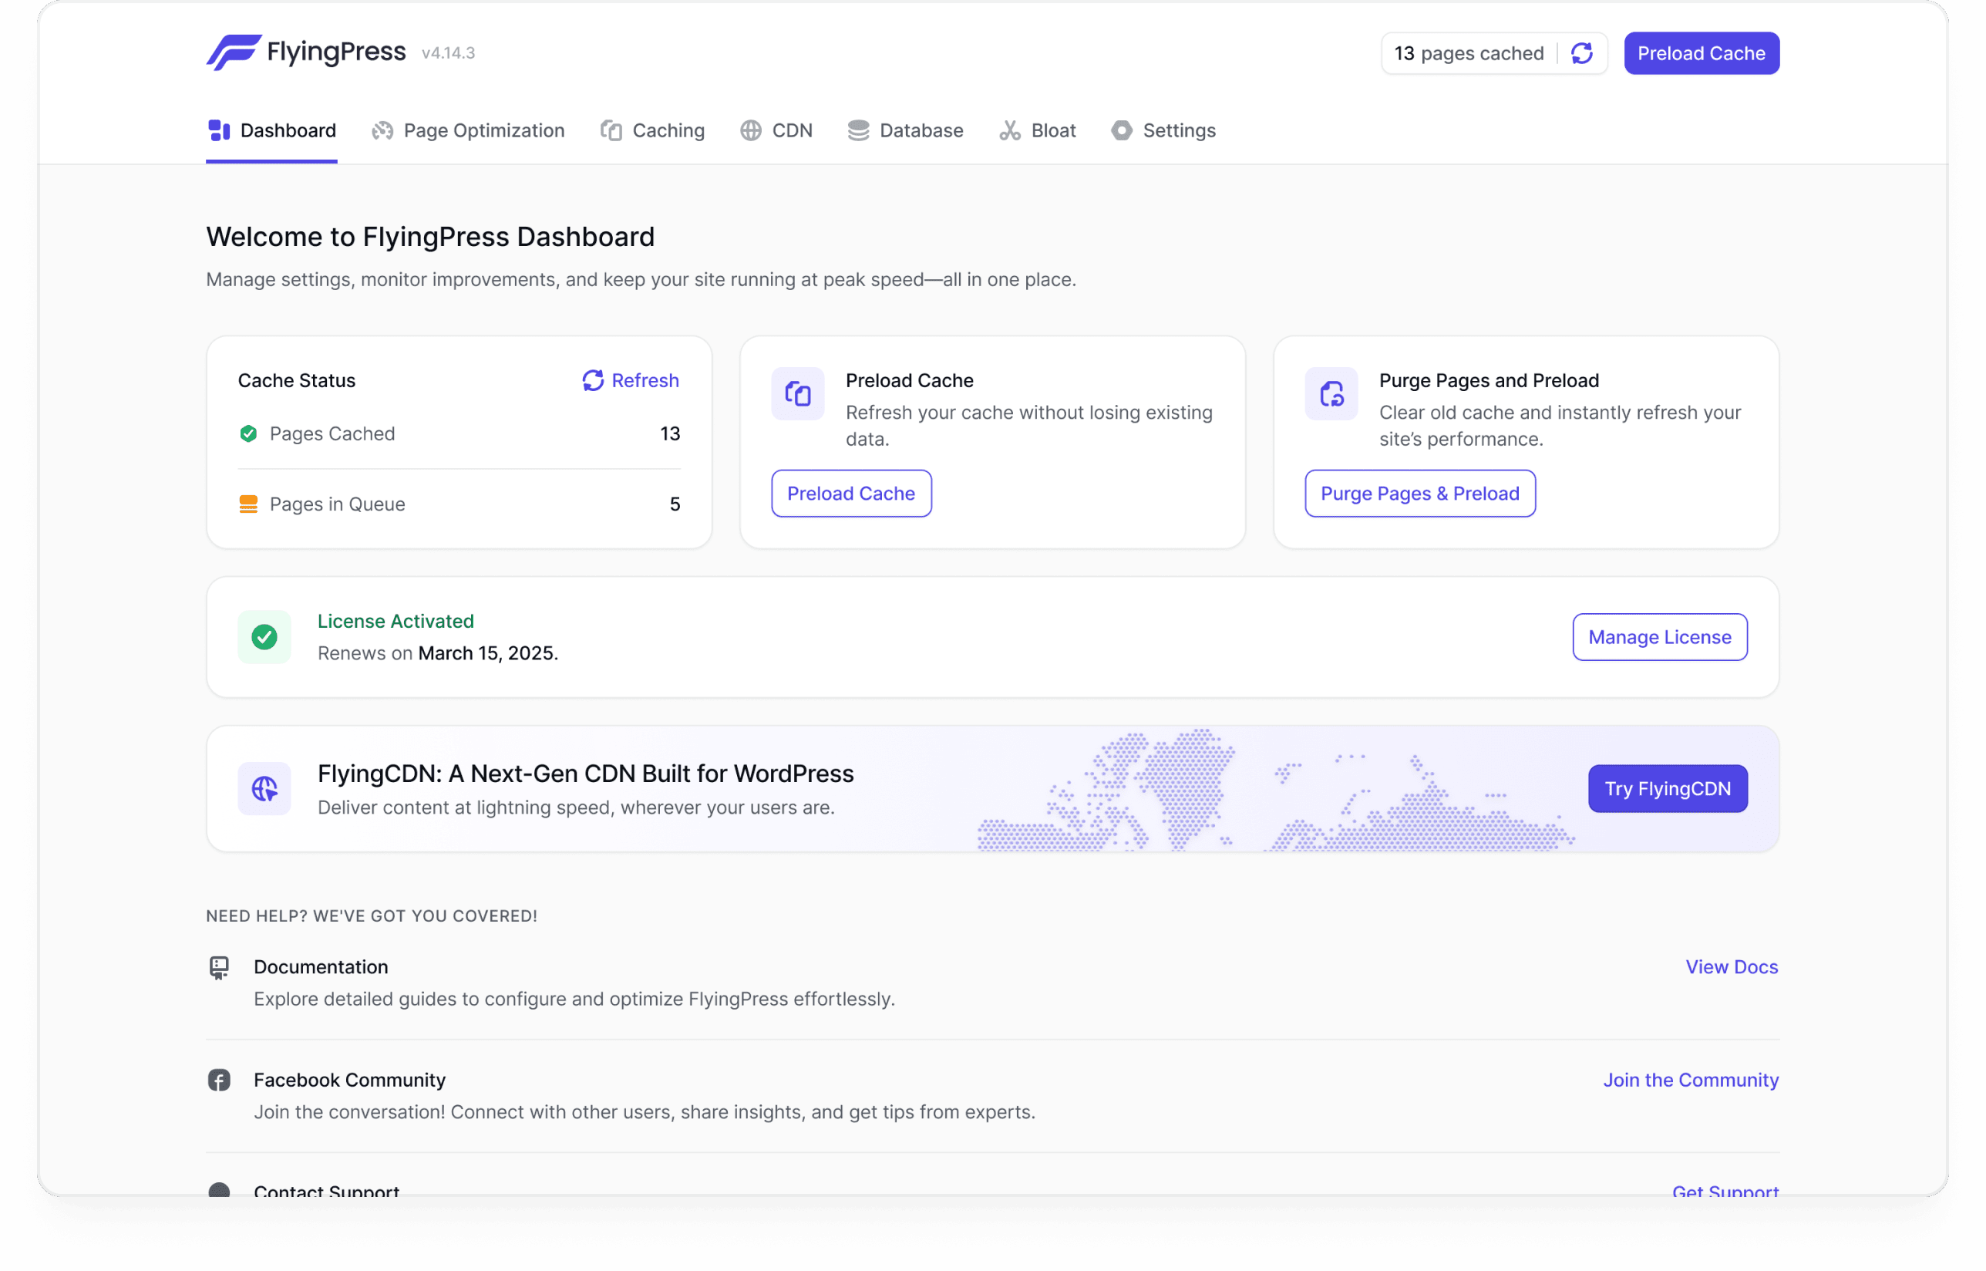Screen dimensions: 1986x1271
Task: Switch to the Caching tab
Action: tap(651, 130)
